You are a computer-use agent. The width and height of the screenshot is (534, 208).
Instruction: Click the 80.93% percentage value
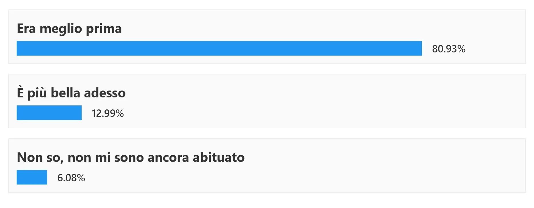[x=448, y=49]
